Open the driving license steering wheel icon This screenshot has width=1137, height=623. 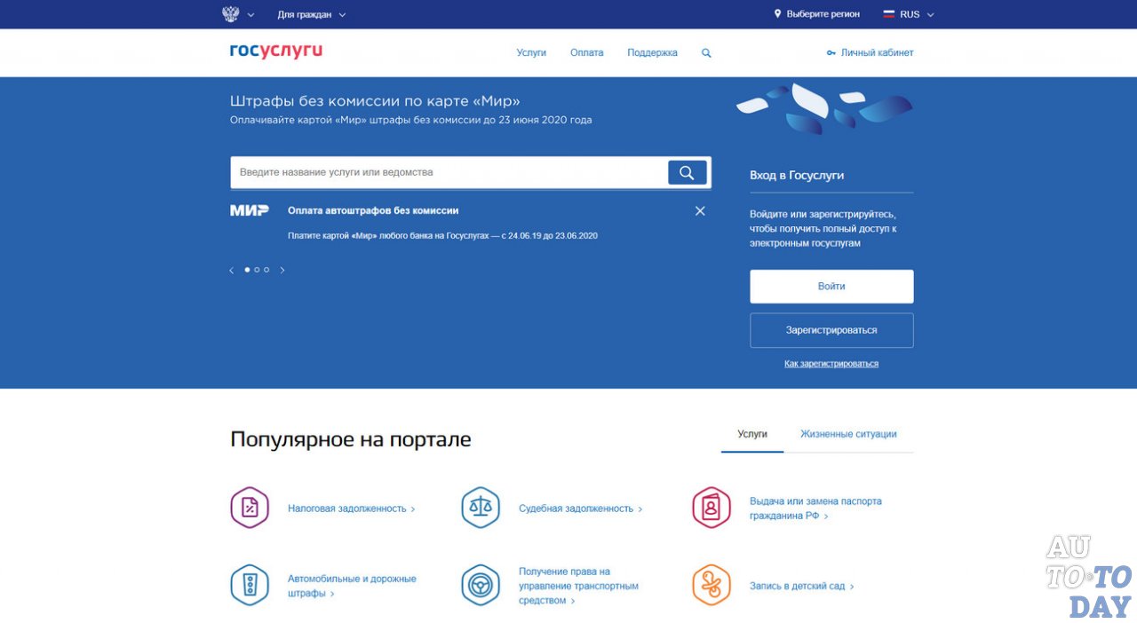click(481, 585)
